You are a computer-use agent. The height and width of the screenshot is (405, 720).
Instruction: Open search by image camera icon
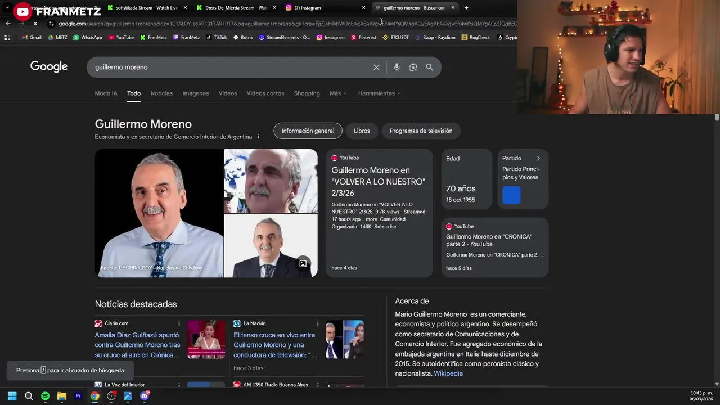click(x=413, y=67)
